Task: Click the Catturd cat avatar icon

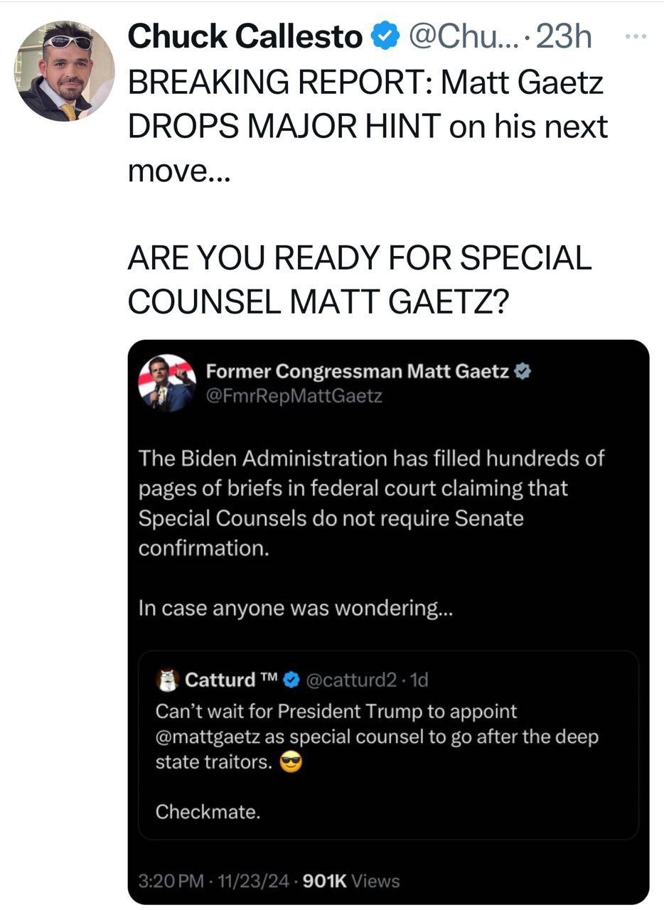Action: click(168, 680)
